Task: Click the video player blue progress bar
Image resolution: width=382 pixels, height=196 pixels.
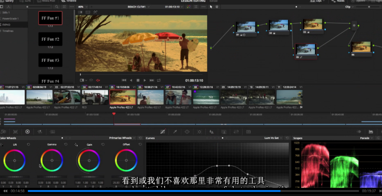Action: [193, 191]
